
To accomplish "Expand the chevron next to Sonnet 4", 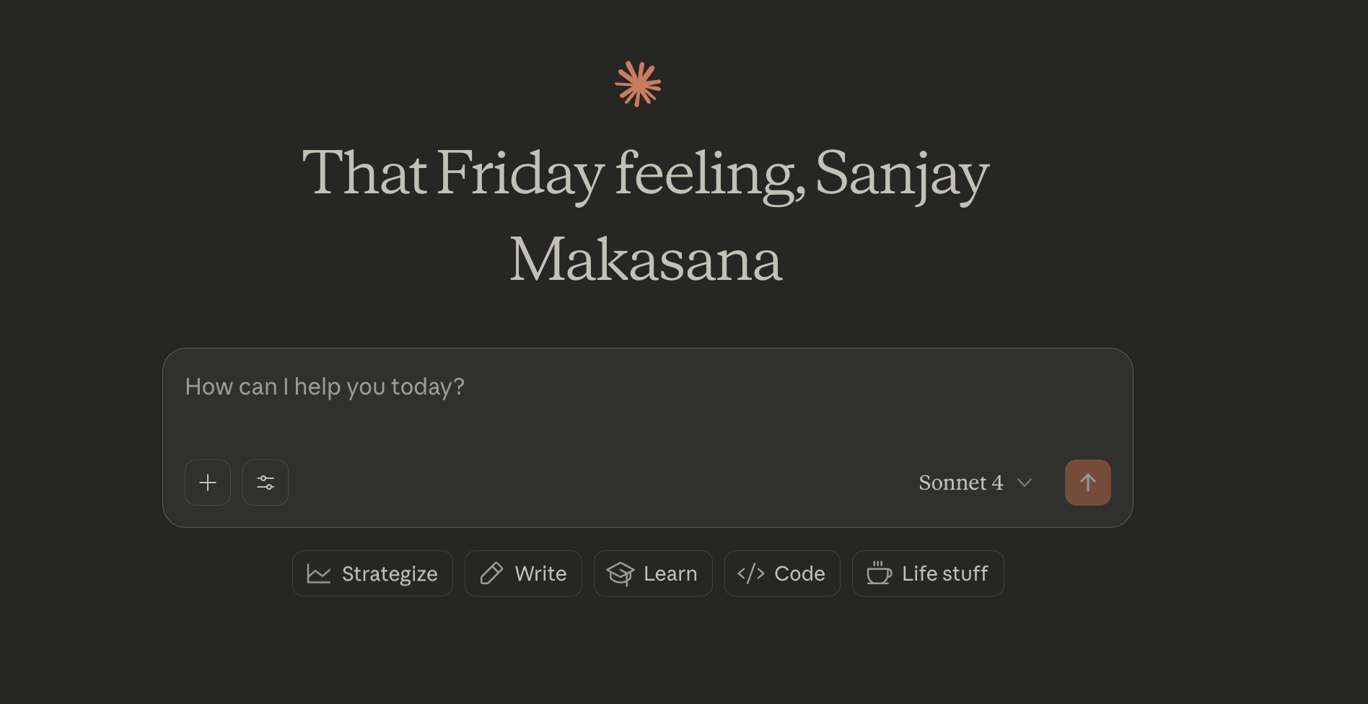I will [1025, 483].
